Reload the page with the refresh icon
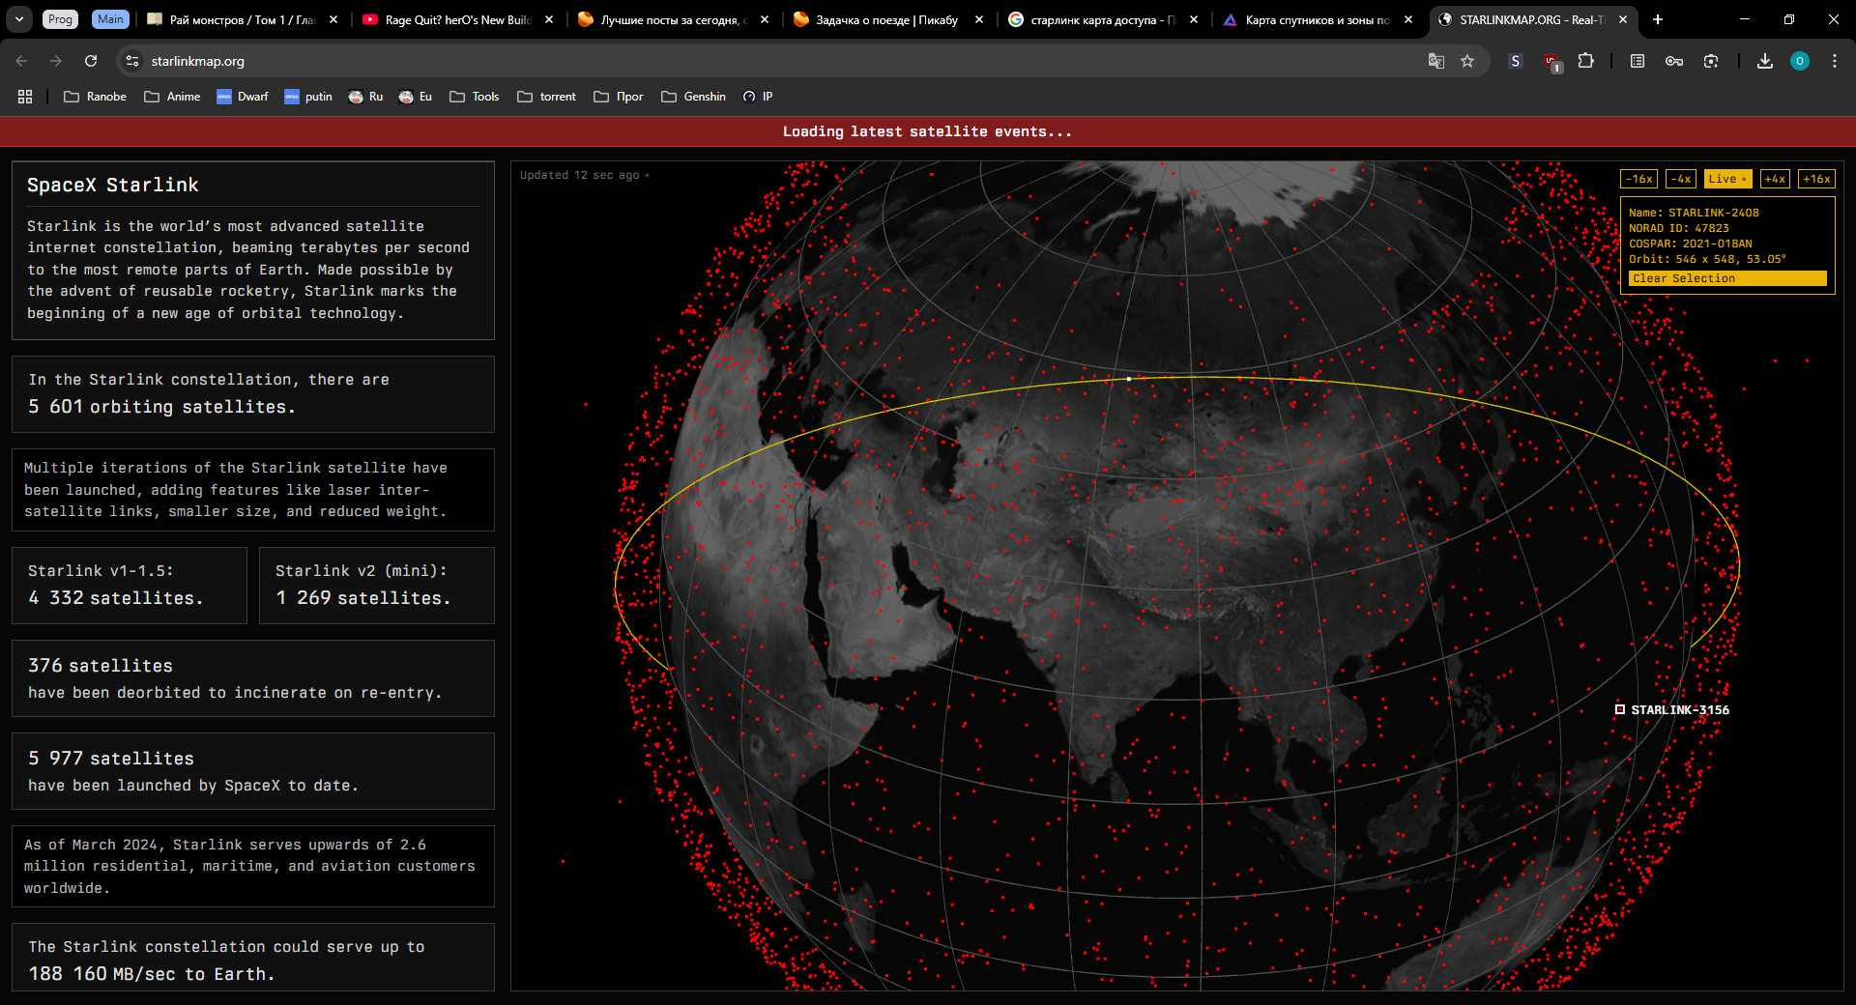 point(91,61)
